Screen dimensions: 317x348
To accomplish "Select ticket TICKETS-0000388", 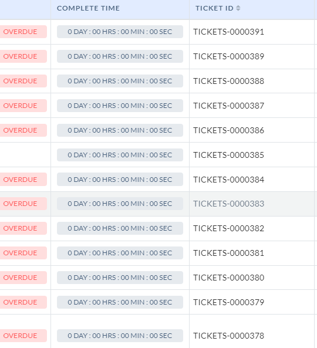I will click(228, 81).
